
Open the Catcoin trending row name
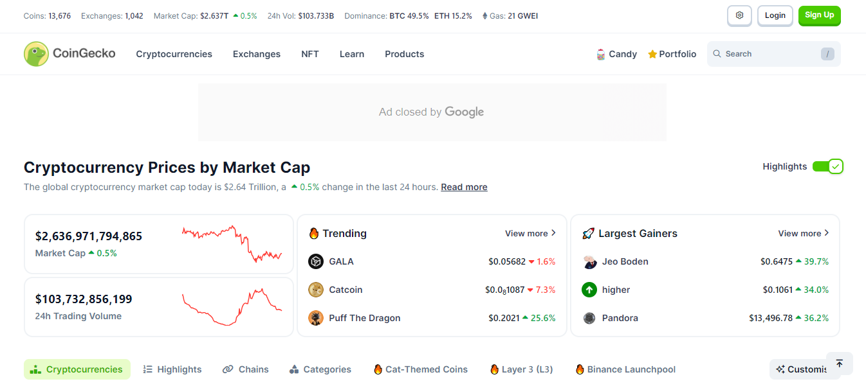coord(345,290)
